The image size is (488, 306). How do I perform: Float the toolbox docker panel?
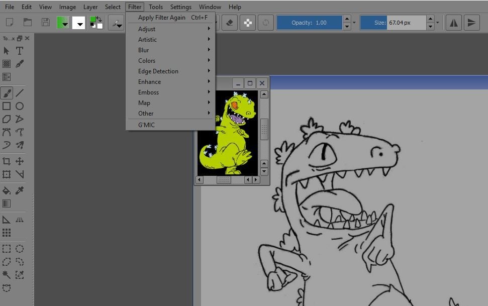point(20,38)
